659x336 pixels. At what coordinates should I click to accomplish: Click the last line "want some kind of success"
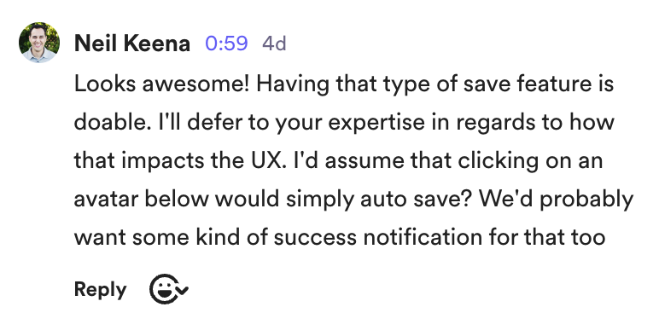tap(340, 237)
